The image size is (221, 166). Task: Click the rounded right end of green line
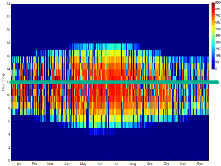[217, 82]
